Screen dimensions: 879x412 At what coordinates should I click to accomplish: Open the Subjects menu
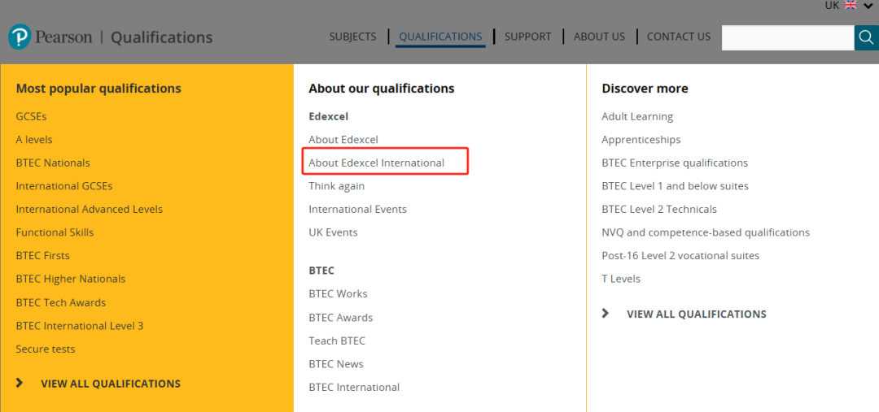click(x=352, y=37)
